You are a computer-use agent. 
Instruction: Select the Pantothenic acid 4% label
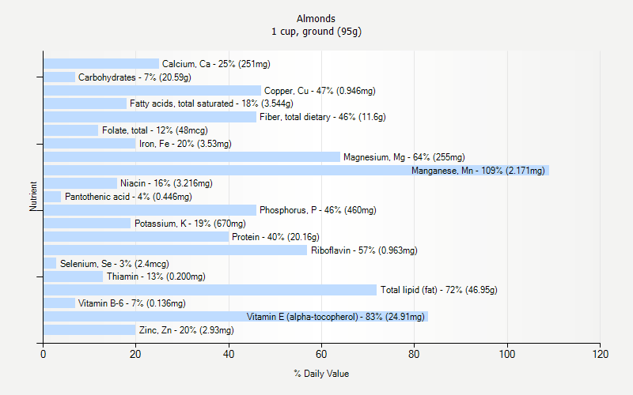coord(128,197)
